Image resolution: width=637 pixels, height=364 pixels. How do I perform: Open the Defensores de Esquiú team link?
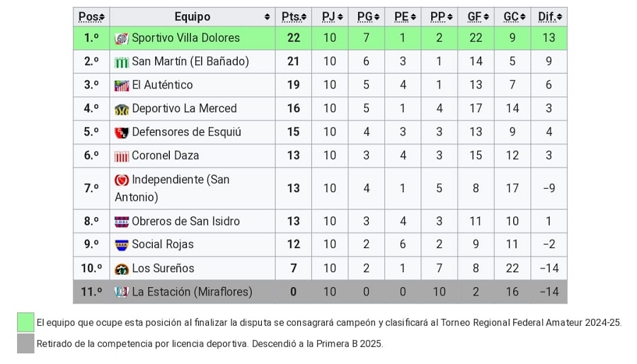(x=186, y=132)
